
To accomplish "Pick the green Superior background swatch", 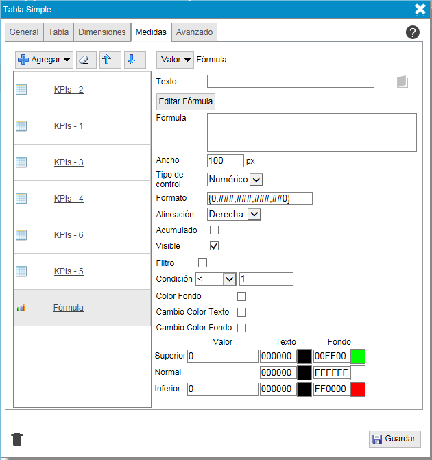I will (358, 356).
